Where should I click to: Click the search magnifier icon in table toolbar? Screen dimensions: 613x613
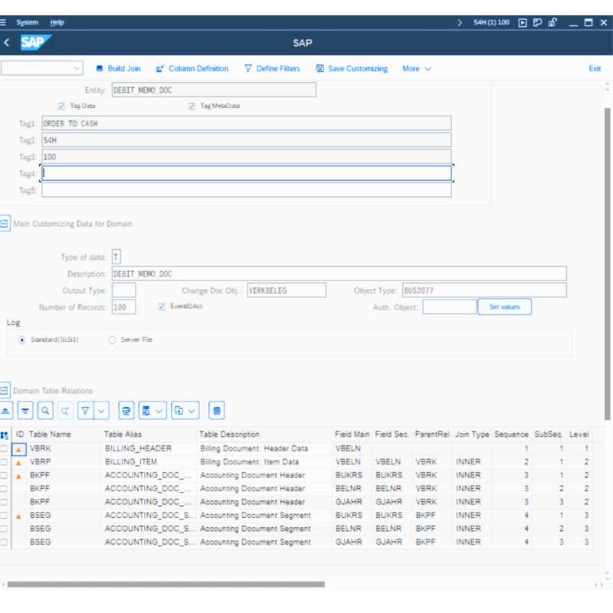coord(46,411)
